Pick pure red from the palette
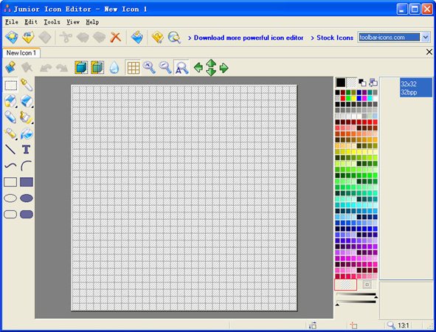The height and width of the screenshot is (332, 436). pyautogui.click(x=343, y=98)
